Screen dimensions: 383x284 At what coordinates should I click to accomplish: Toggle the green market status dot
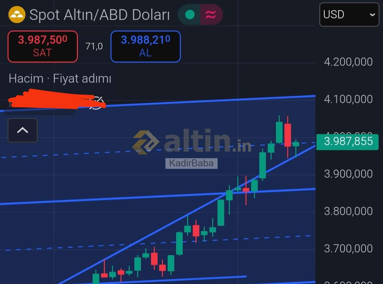click(x=190, y=14)
